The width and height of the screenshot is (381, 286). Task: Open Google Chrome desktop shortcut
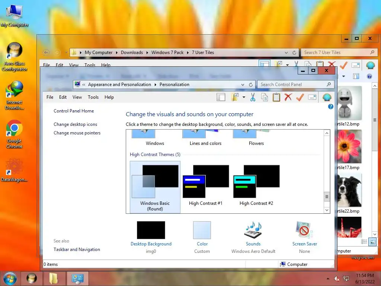15,134
